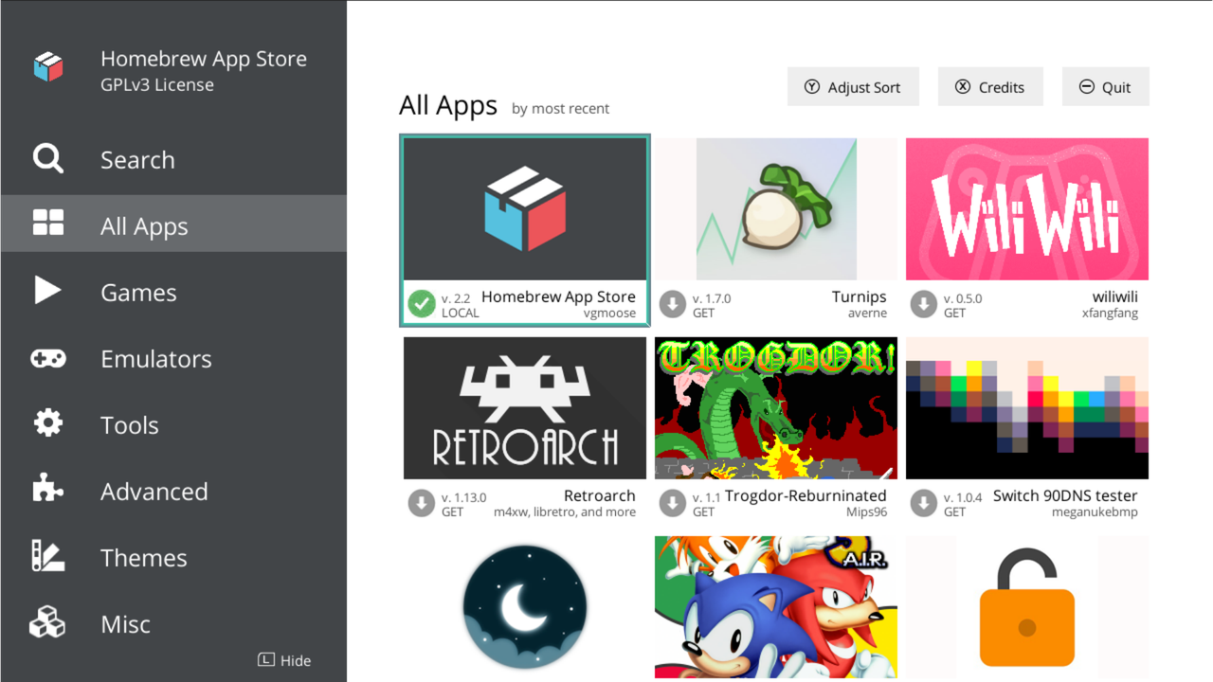Open the Turnips app thumbnail
This screenshot has width=1213, height=682.
coord(776,209)
